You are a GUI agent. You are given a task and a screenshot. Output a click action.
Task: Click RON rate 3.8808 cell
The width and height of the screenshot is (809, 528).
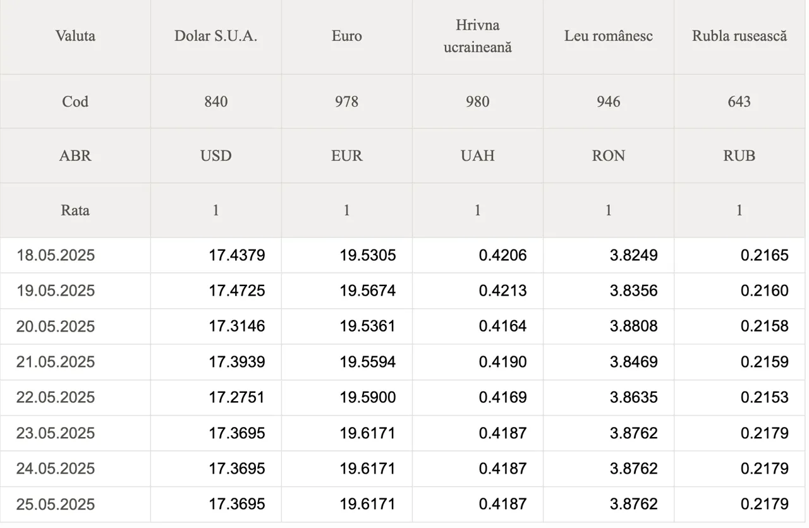(608, 327)
